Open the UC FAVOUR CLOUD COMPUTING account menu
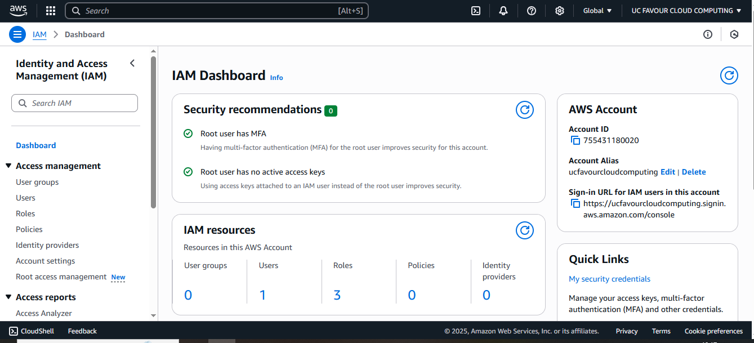 [x=686, y=11]
